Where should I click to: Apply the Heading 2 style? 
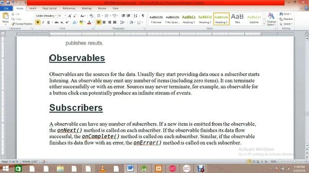click(x=205, y=19)
